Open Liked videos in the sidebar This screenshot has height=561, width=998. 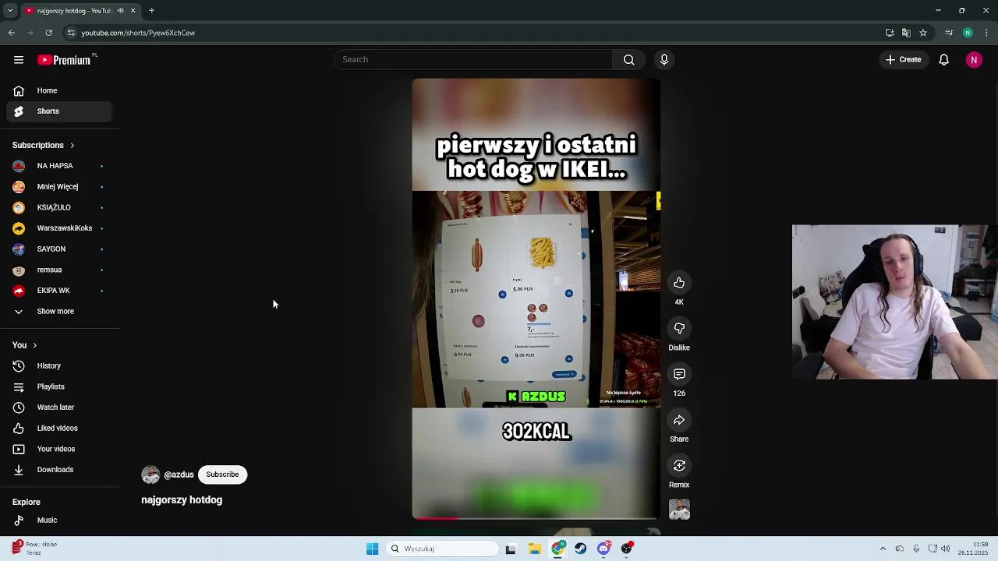59,429
